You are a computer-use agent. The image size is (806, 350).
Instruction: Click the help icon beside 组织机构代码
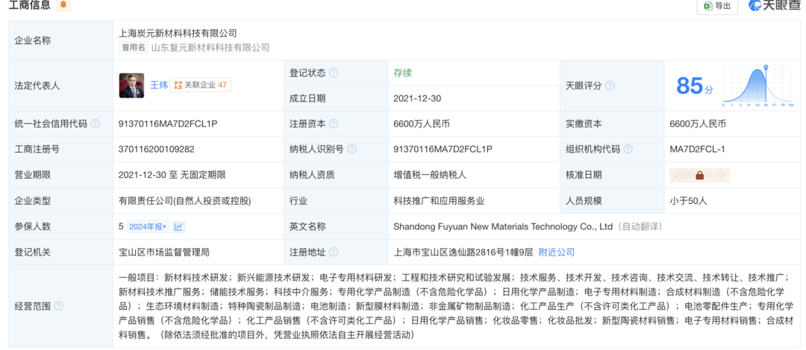click(628, 150)
